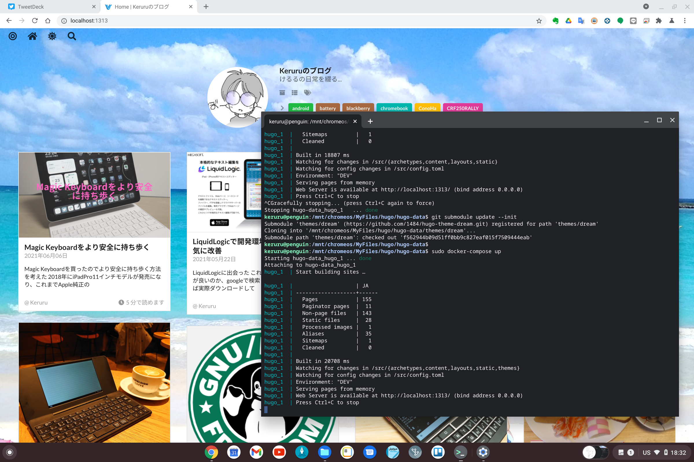694x462 pixels.
Task: Open the categories list icon
Action: click(295, 92)
